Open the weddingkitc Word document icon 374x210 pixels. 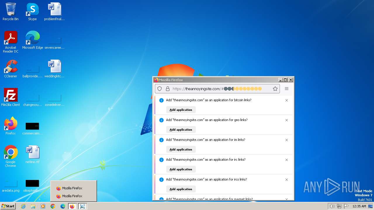coord(54,69)
